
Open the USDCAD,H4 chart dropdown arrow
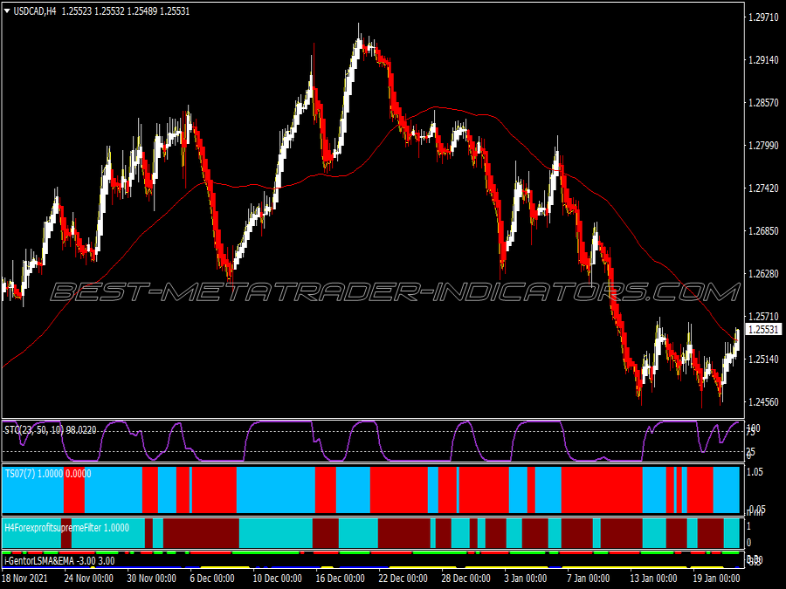(7, 11)
